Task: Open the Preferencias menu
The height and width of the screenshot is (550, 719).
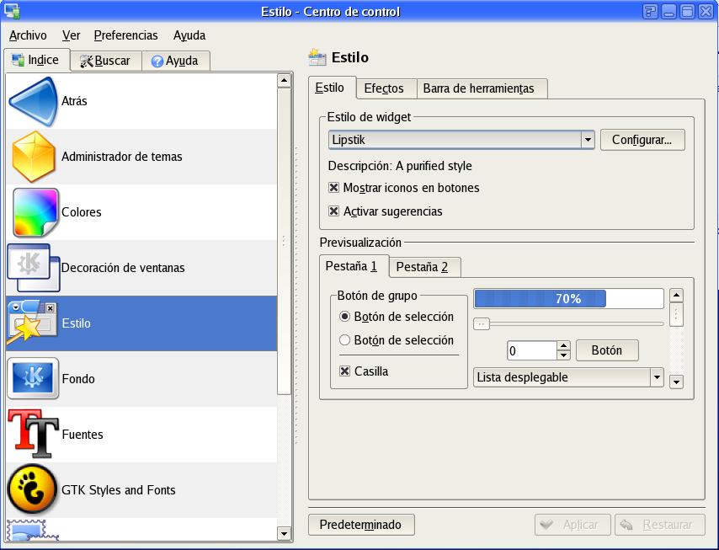Action: 125,35
